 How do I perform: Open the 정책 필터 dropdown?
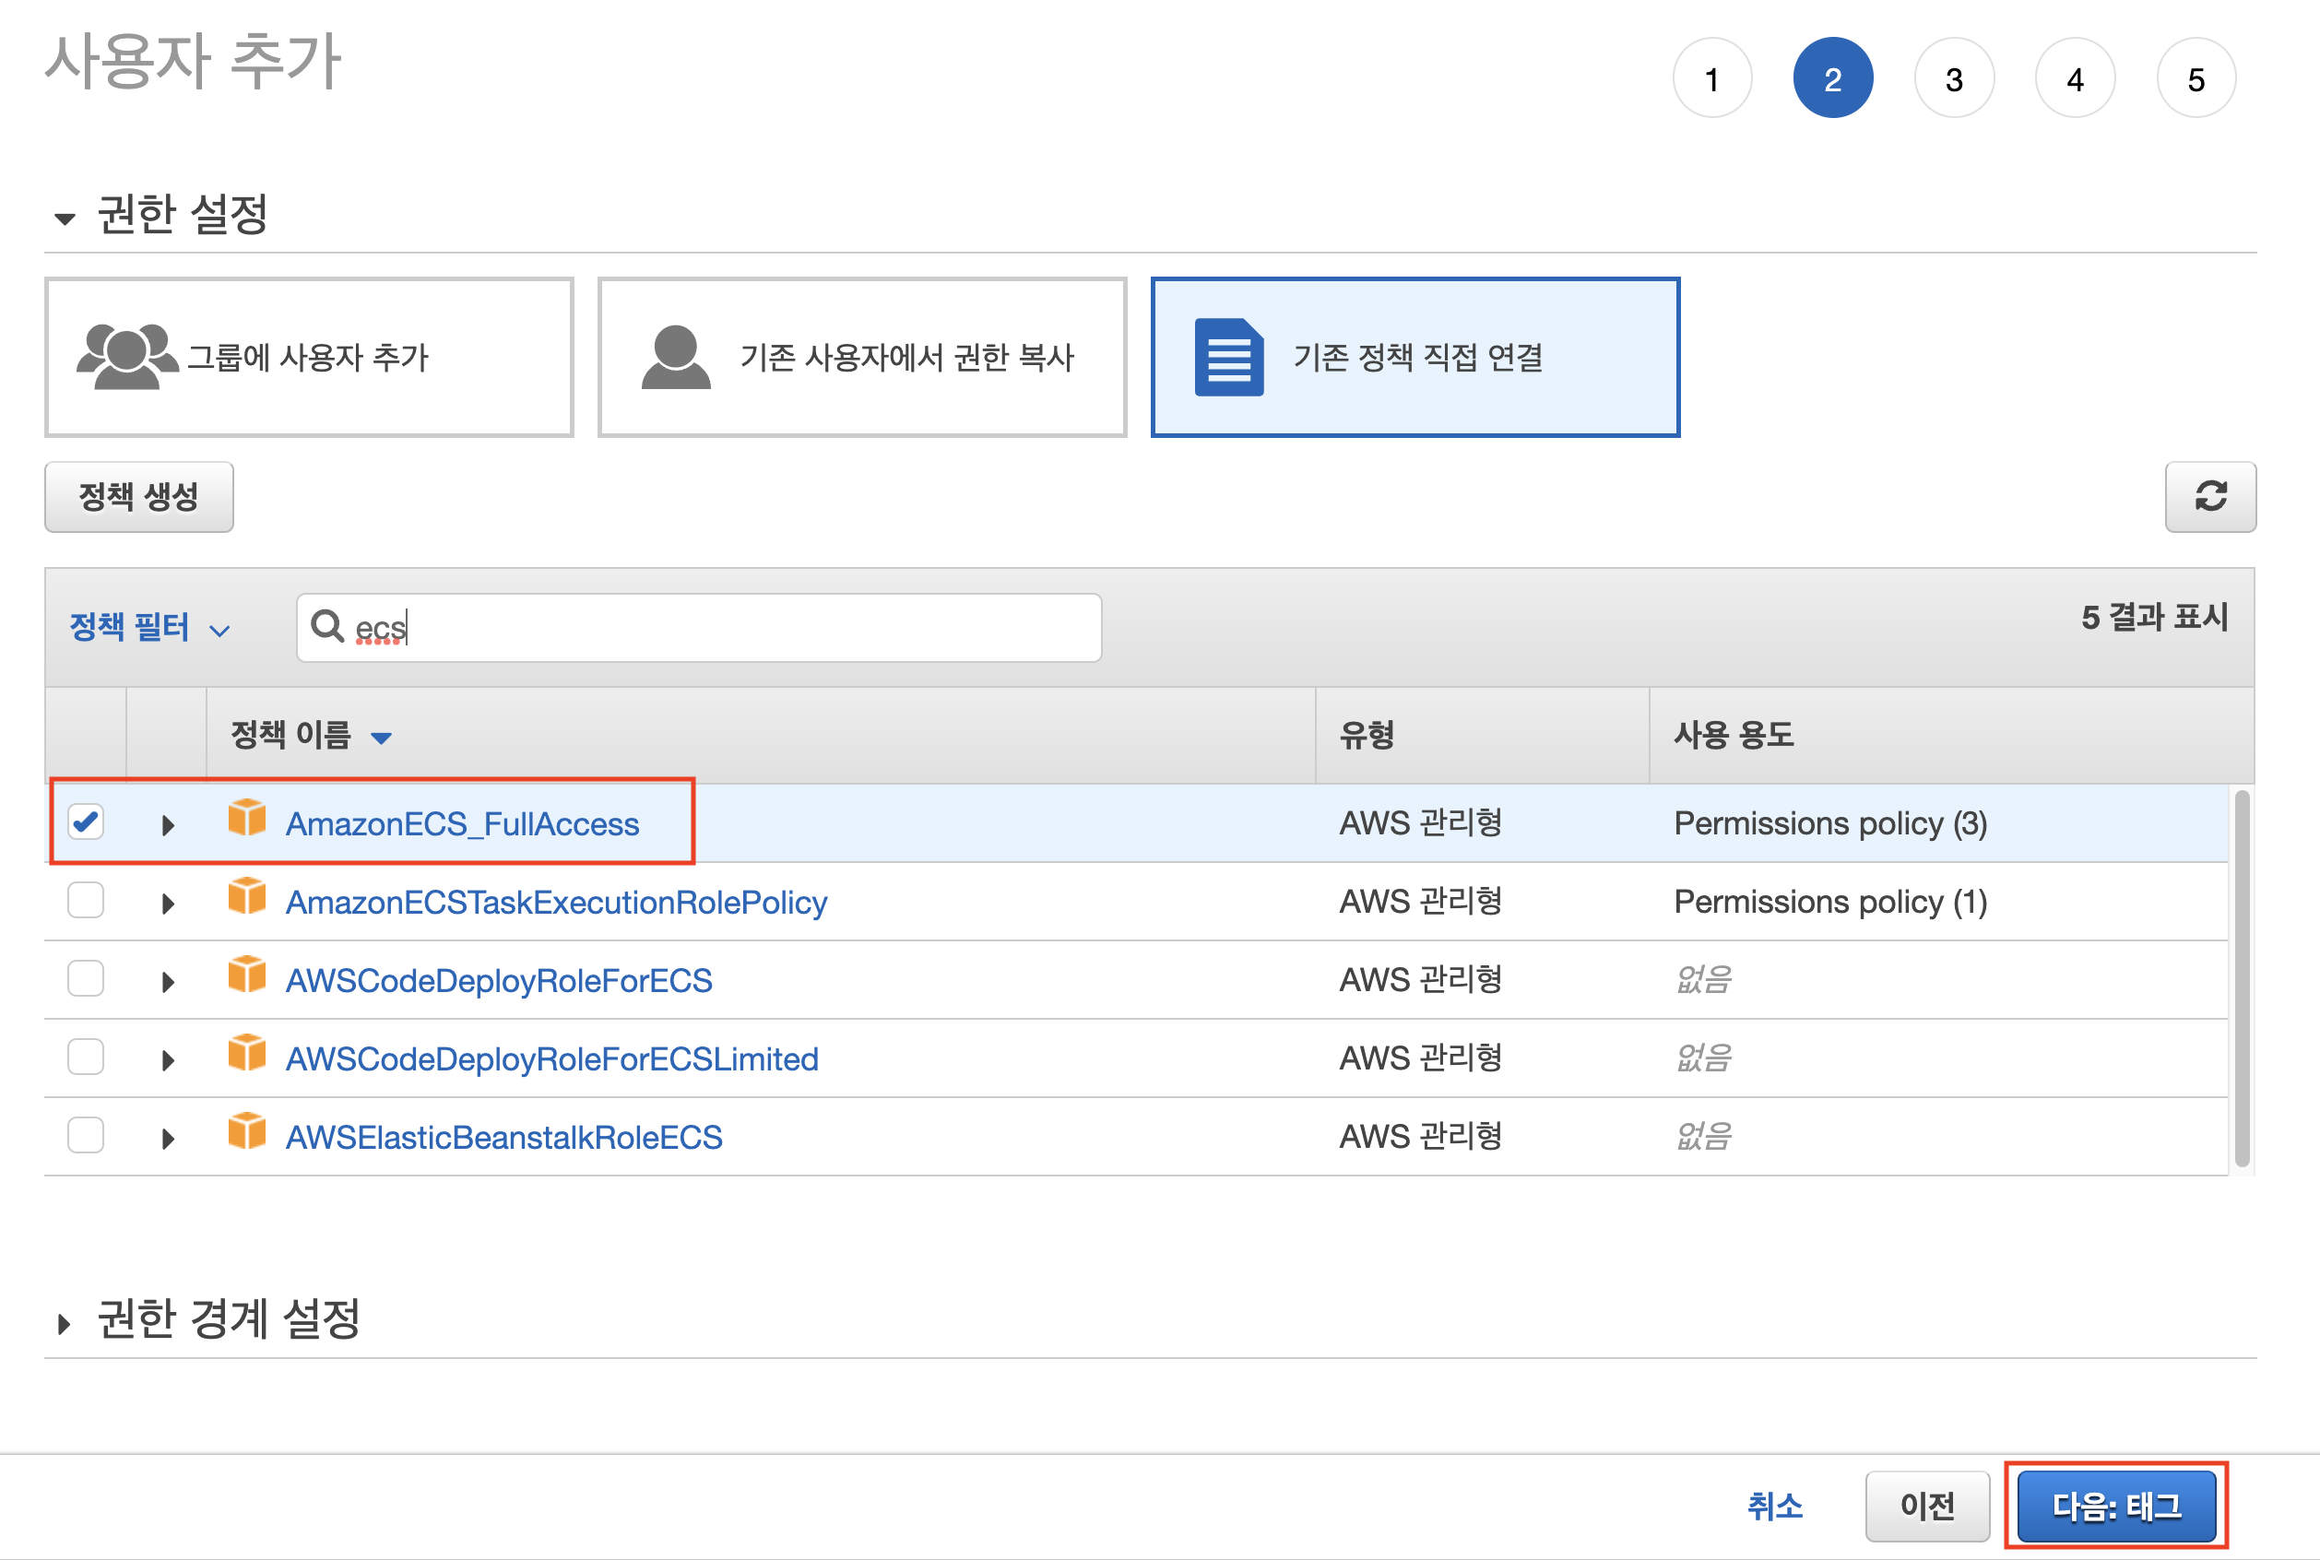(x=149, y=628)
